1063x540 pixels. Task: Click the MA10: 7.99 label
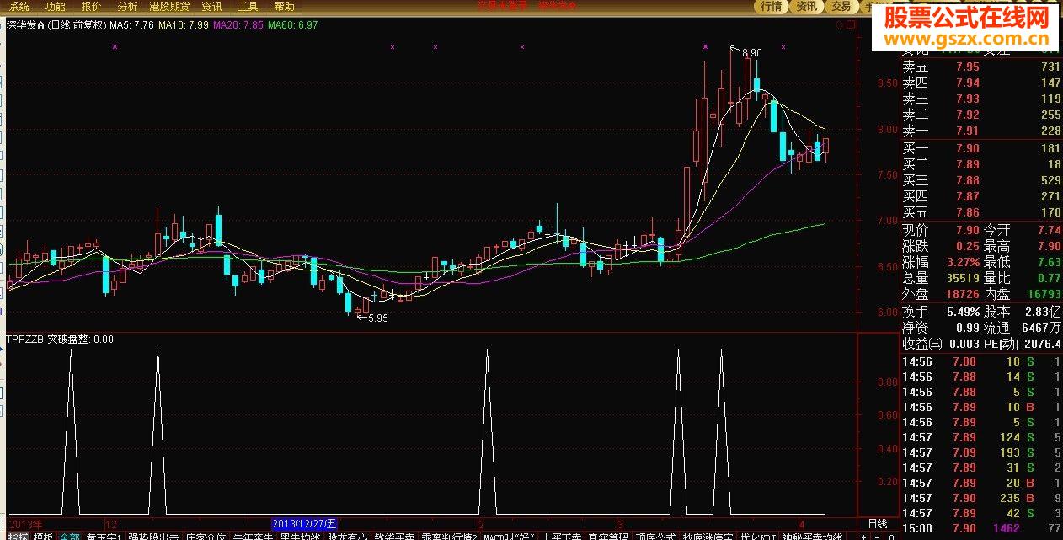coord(184,25)
